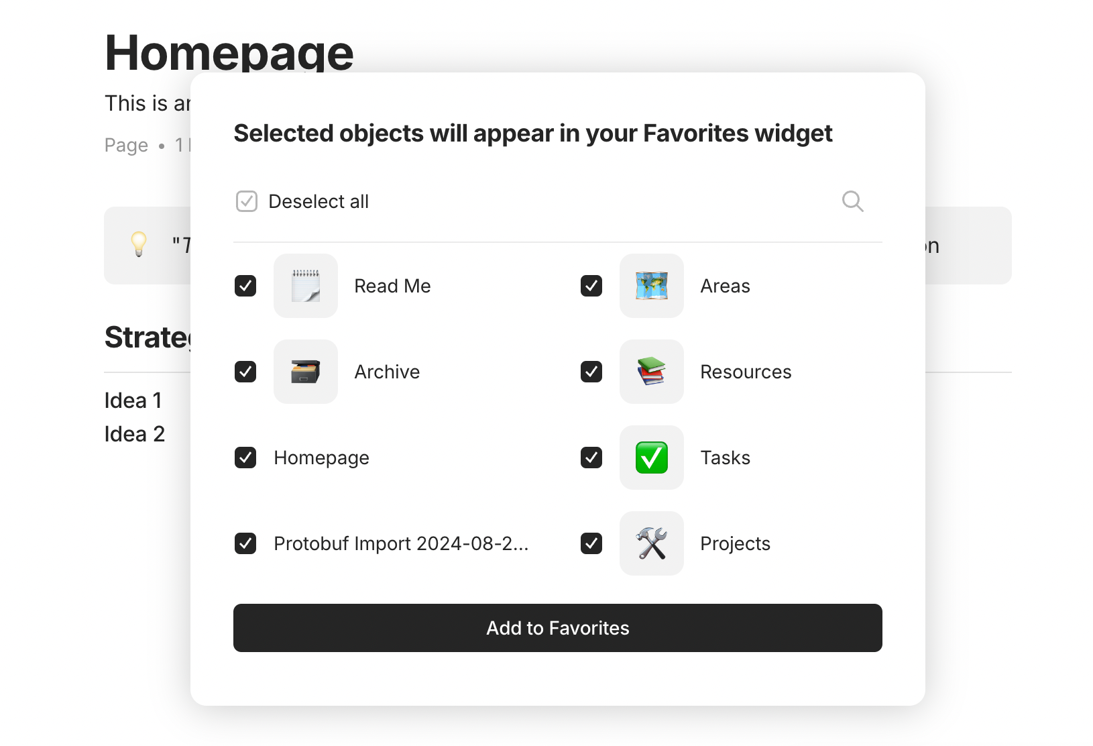
Task: Click the Idea 1 text line
Action: pyautogui.click(x=133, y=401)
